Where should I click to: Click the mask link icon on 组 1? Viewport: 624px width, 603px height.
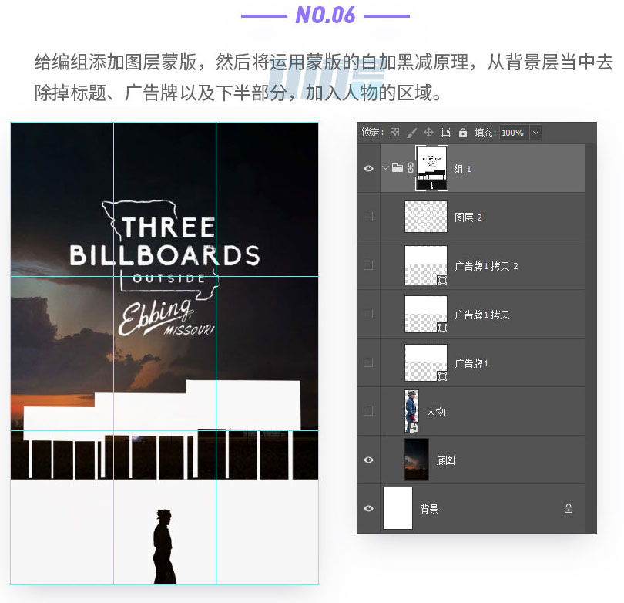[x=411, y=167]
